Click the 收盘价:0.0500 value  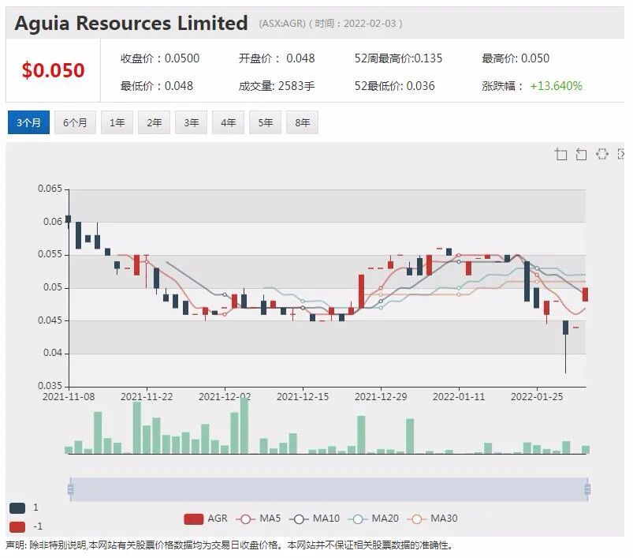coord(160,58)
